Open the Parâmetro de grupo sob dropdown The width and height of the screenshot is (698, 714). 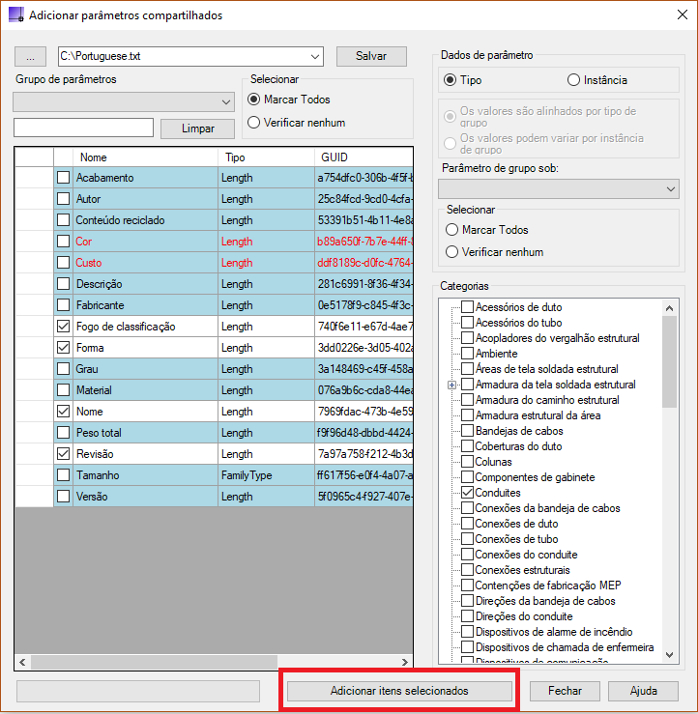[559, 189]
